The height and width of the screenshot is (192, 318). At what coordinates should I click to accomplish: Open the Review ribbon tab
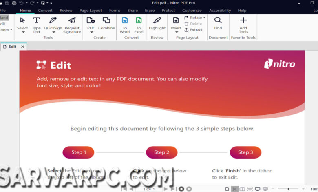click(x=66, y=10)
